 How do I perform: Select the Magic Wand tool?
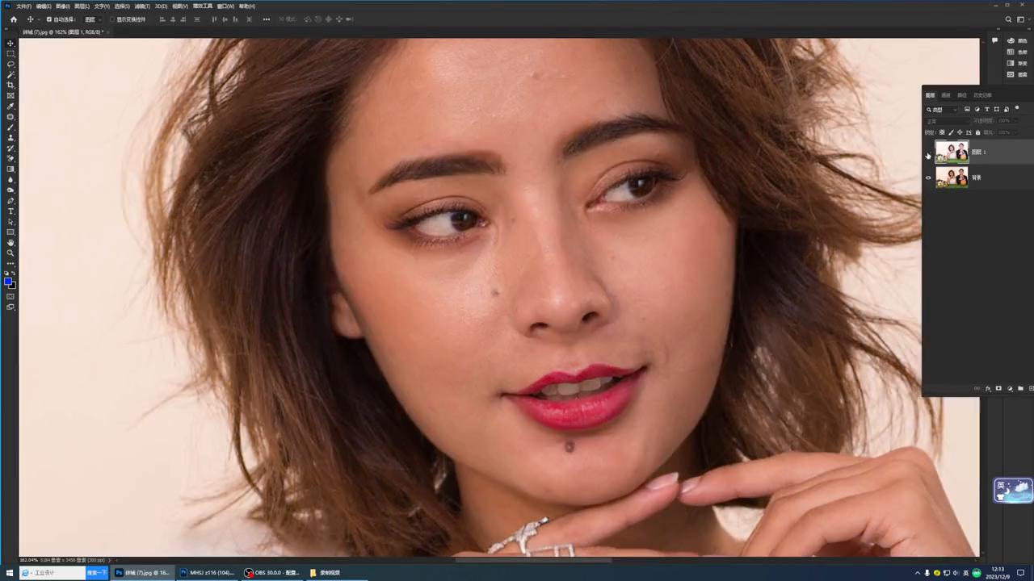tap(11, 74)
